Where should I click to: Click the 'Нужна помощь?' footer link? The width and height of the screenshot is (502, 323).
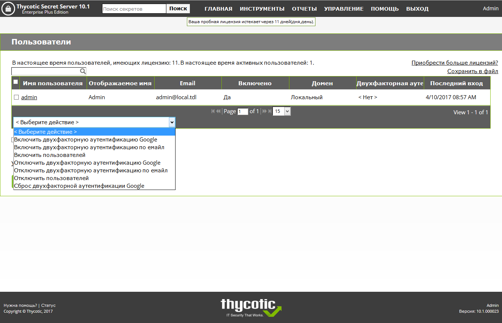click(x=20, y=305)
